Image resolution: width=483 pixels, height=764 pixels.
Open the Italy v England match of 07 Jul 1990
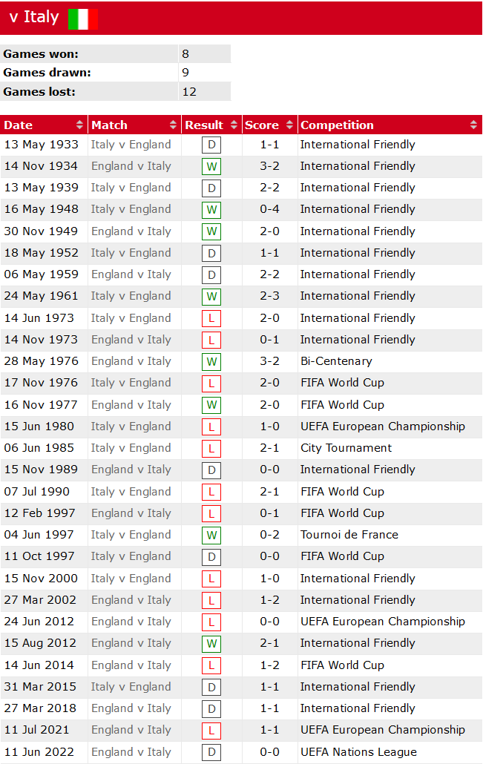click(131, 491)
